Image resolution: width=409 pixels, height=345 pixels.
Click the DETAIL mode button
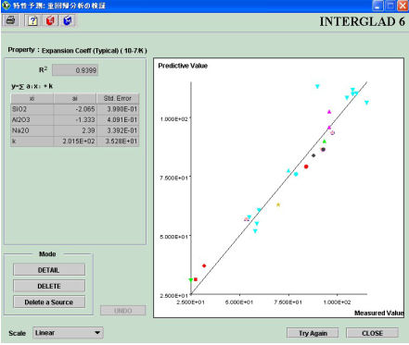point(49,270)
